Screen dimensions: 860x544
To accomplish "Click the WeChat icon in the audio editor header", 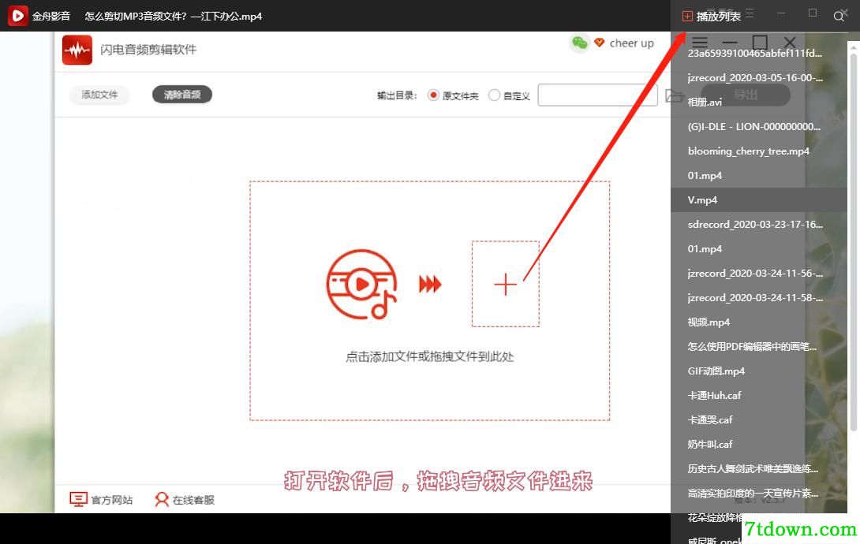I will pyautogui.click(x=580, y=43).
